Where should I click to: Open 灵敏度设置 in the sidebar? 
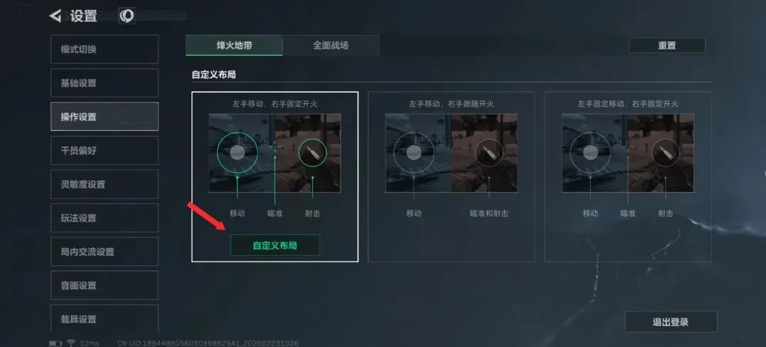tap(104, 184)
